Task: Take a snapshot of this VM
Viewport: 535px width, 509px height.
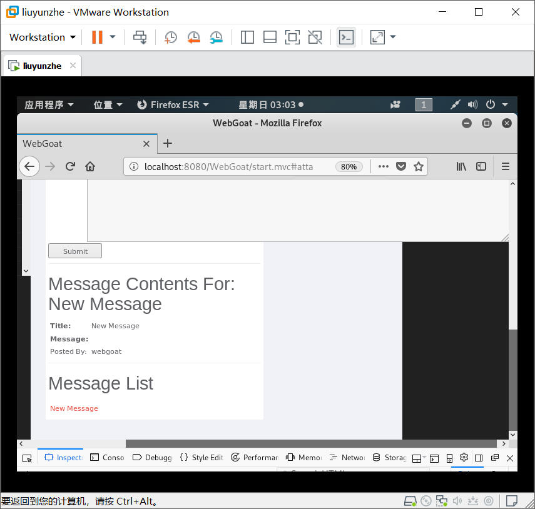Action: 171,37
